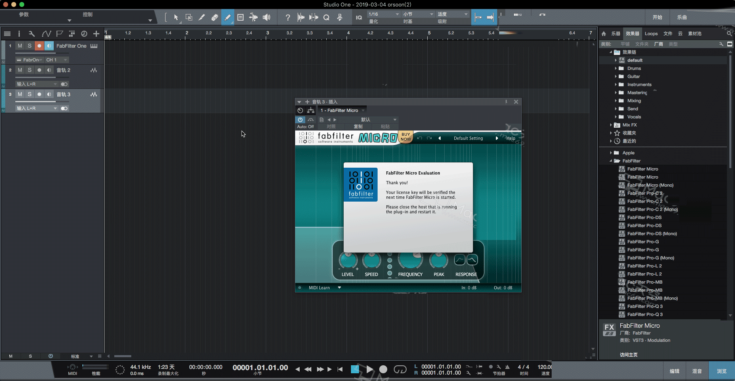Solo the FabFilter One track
This screenshot has width=735, height=381.
tap(29, 46)
